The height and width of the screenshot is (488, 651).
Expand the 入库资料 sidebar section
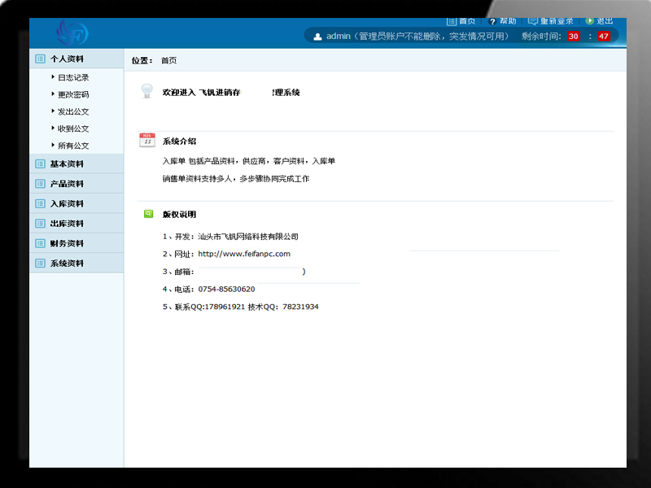[x=67, y=203]
